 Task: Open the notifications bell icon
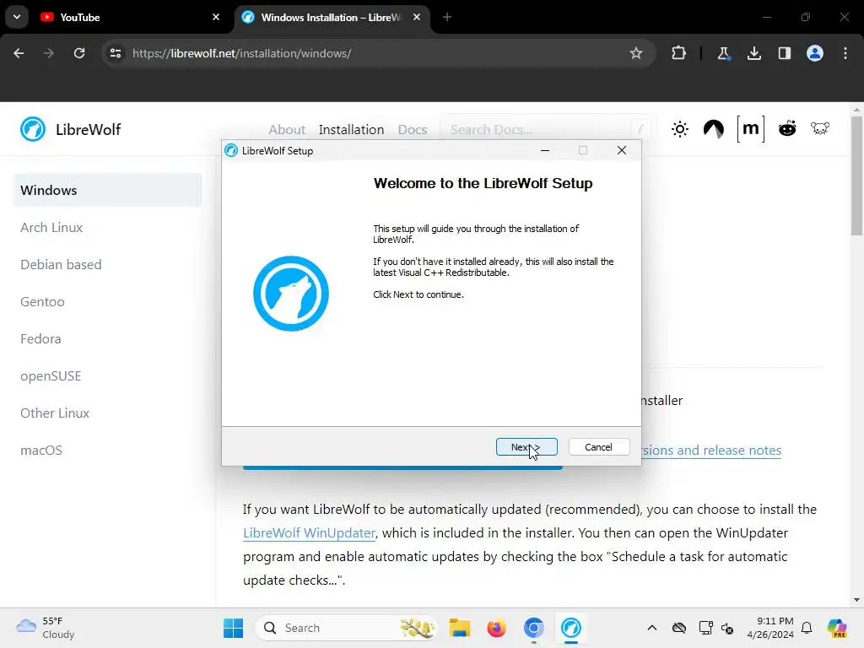point(807,628)
